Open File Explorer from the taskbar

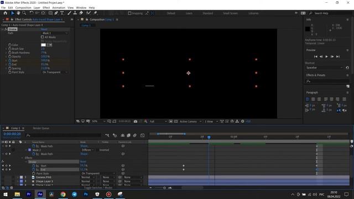coord(17,194)
